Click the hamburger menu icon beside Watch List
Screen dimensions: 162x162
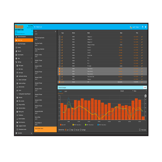[35, 27]
